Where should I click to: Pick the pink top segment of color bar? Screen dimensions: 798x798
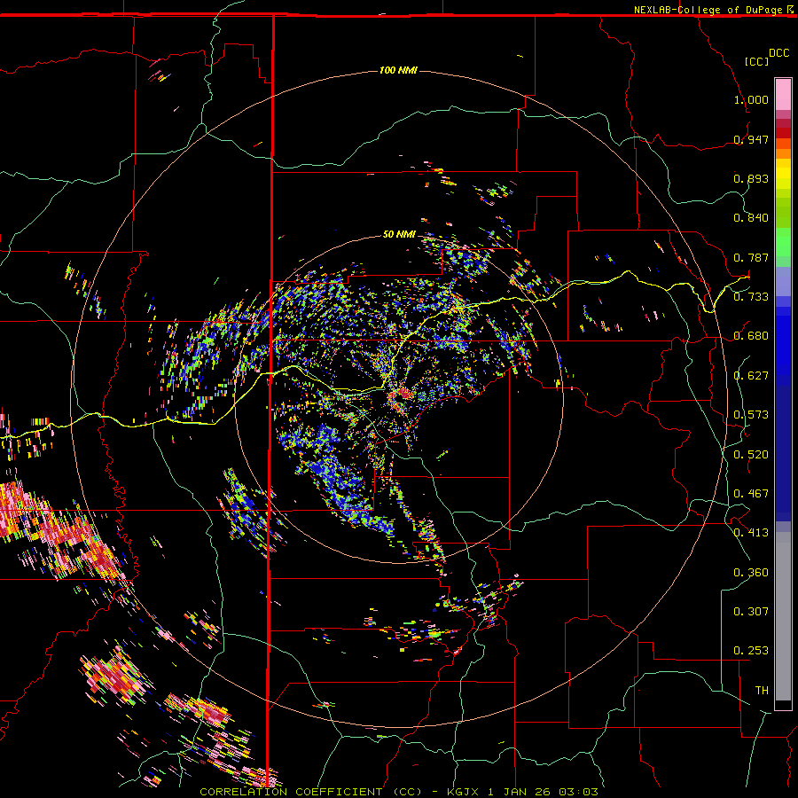click(x=783, y=95)
